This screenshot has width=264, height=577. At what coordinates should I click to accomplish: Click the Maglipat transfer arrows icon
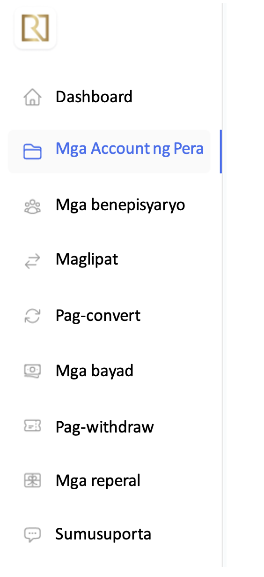click(x=32, y=261)
